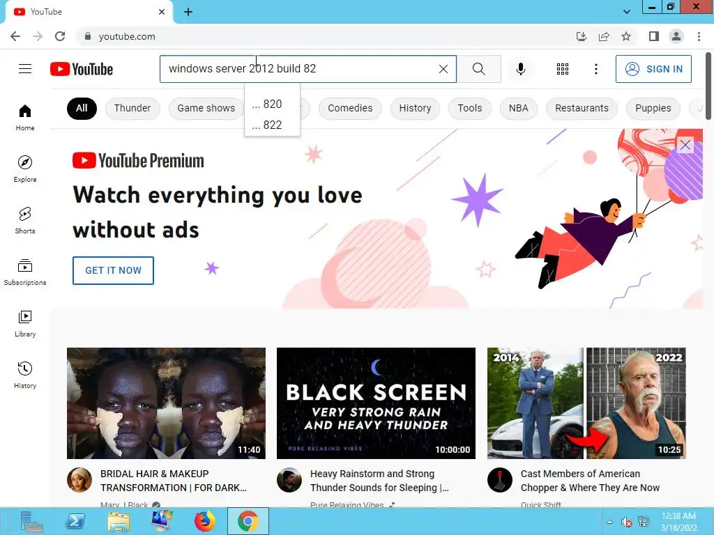This screenshot has width=714, height=535.
Task: Click the YouTube logo
Action: [x=82, y=69]
